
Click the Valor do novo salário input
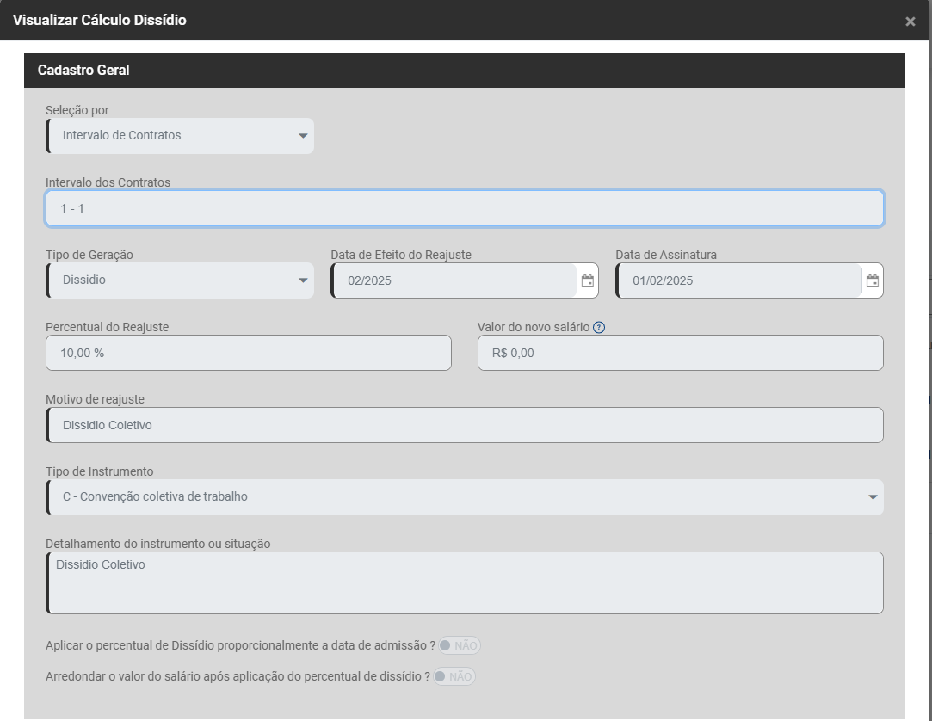680,353
